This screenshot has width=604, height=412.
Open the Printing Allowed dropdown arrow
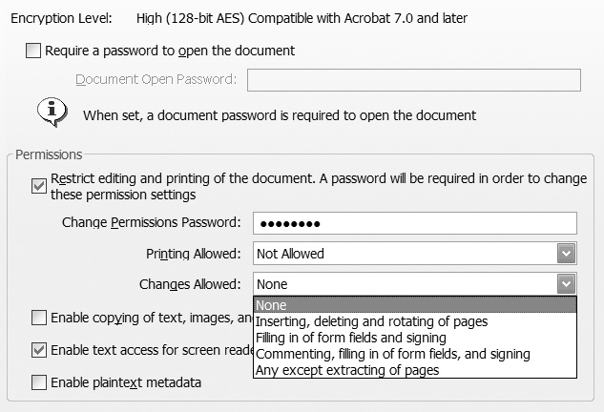(567, 254)
